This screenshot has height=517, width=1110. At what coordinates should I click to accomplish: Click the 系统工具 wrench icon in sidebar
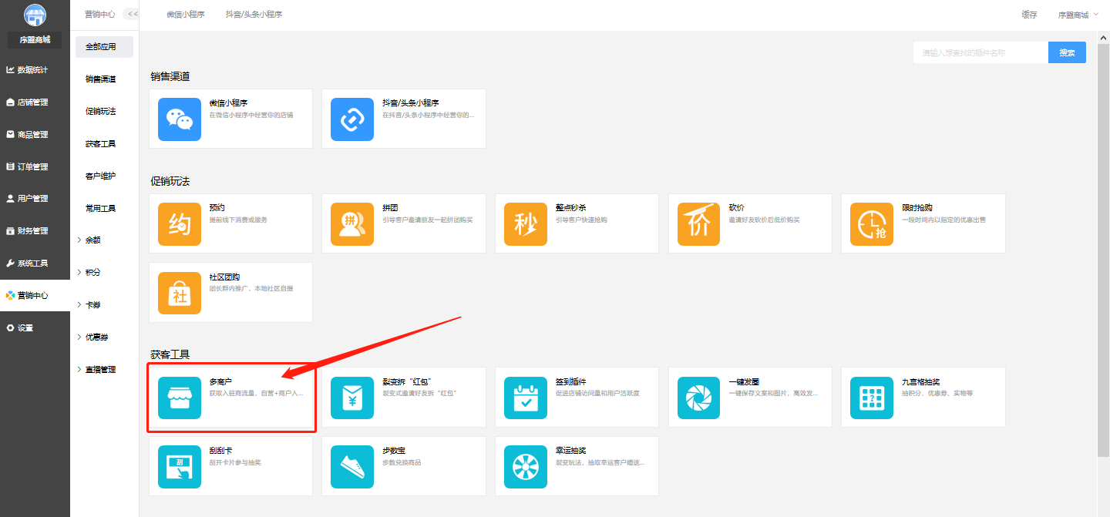point(11,264)
